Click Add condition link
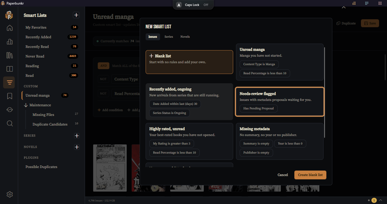The image size is (387, 204). [110, 110]
